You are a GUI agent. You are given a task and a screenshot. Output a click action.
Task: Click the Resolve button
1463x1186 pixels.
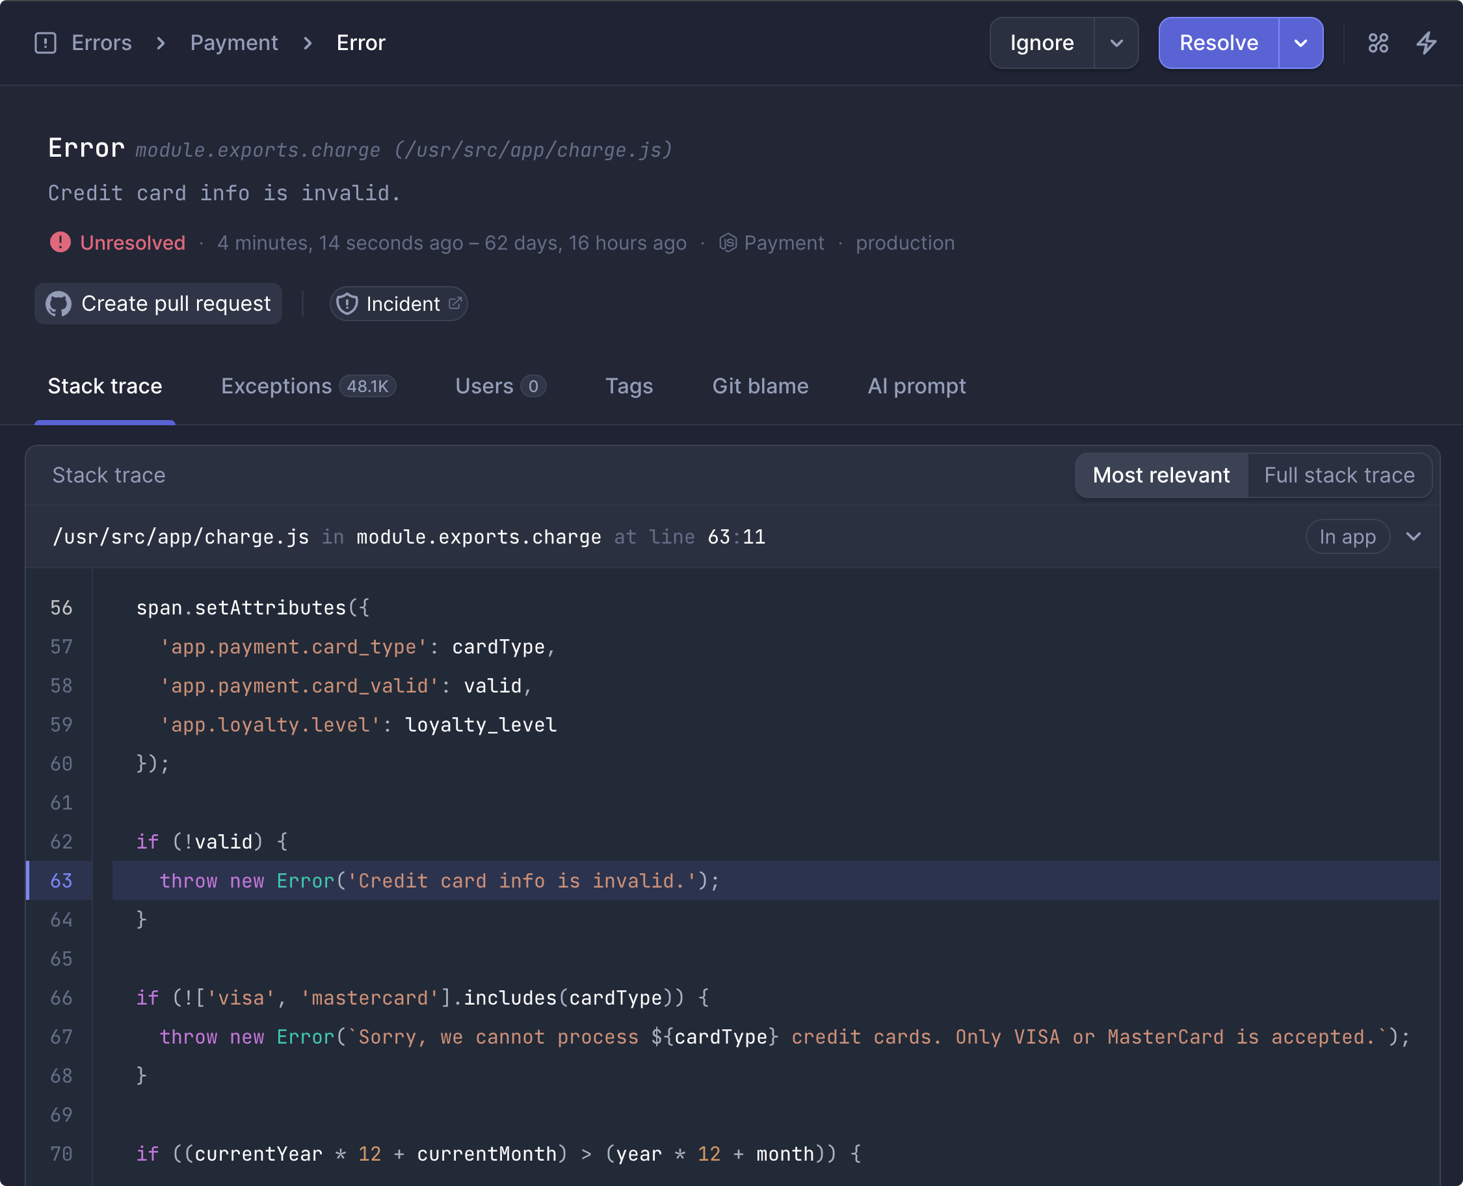click(1219, 43)
